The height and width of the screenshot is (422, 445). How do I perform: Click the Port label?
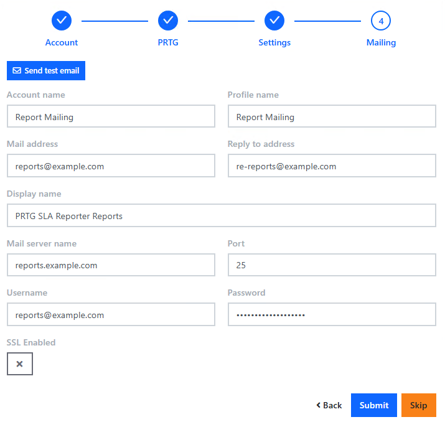pos(236,243)
